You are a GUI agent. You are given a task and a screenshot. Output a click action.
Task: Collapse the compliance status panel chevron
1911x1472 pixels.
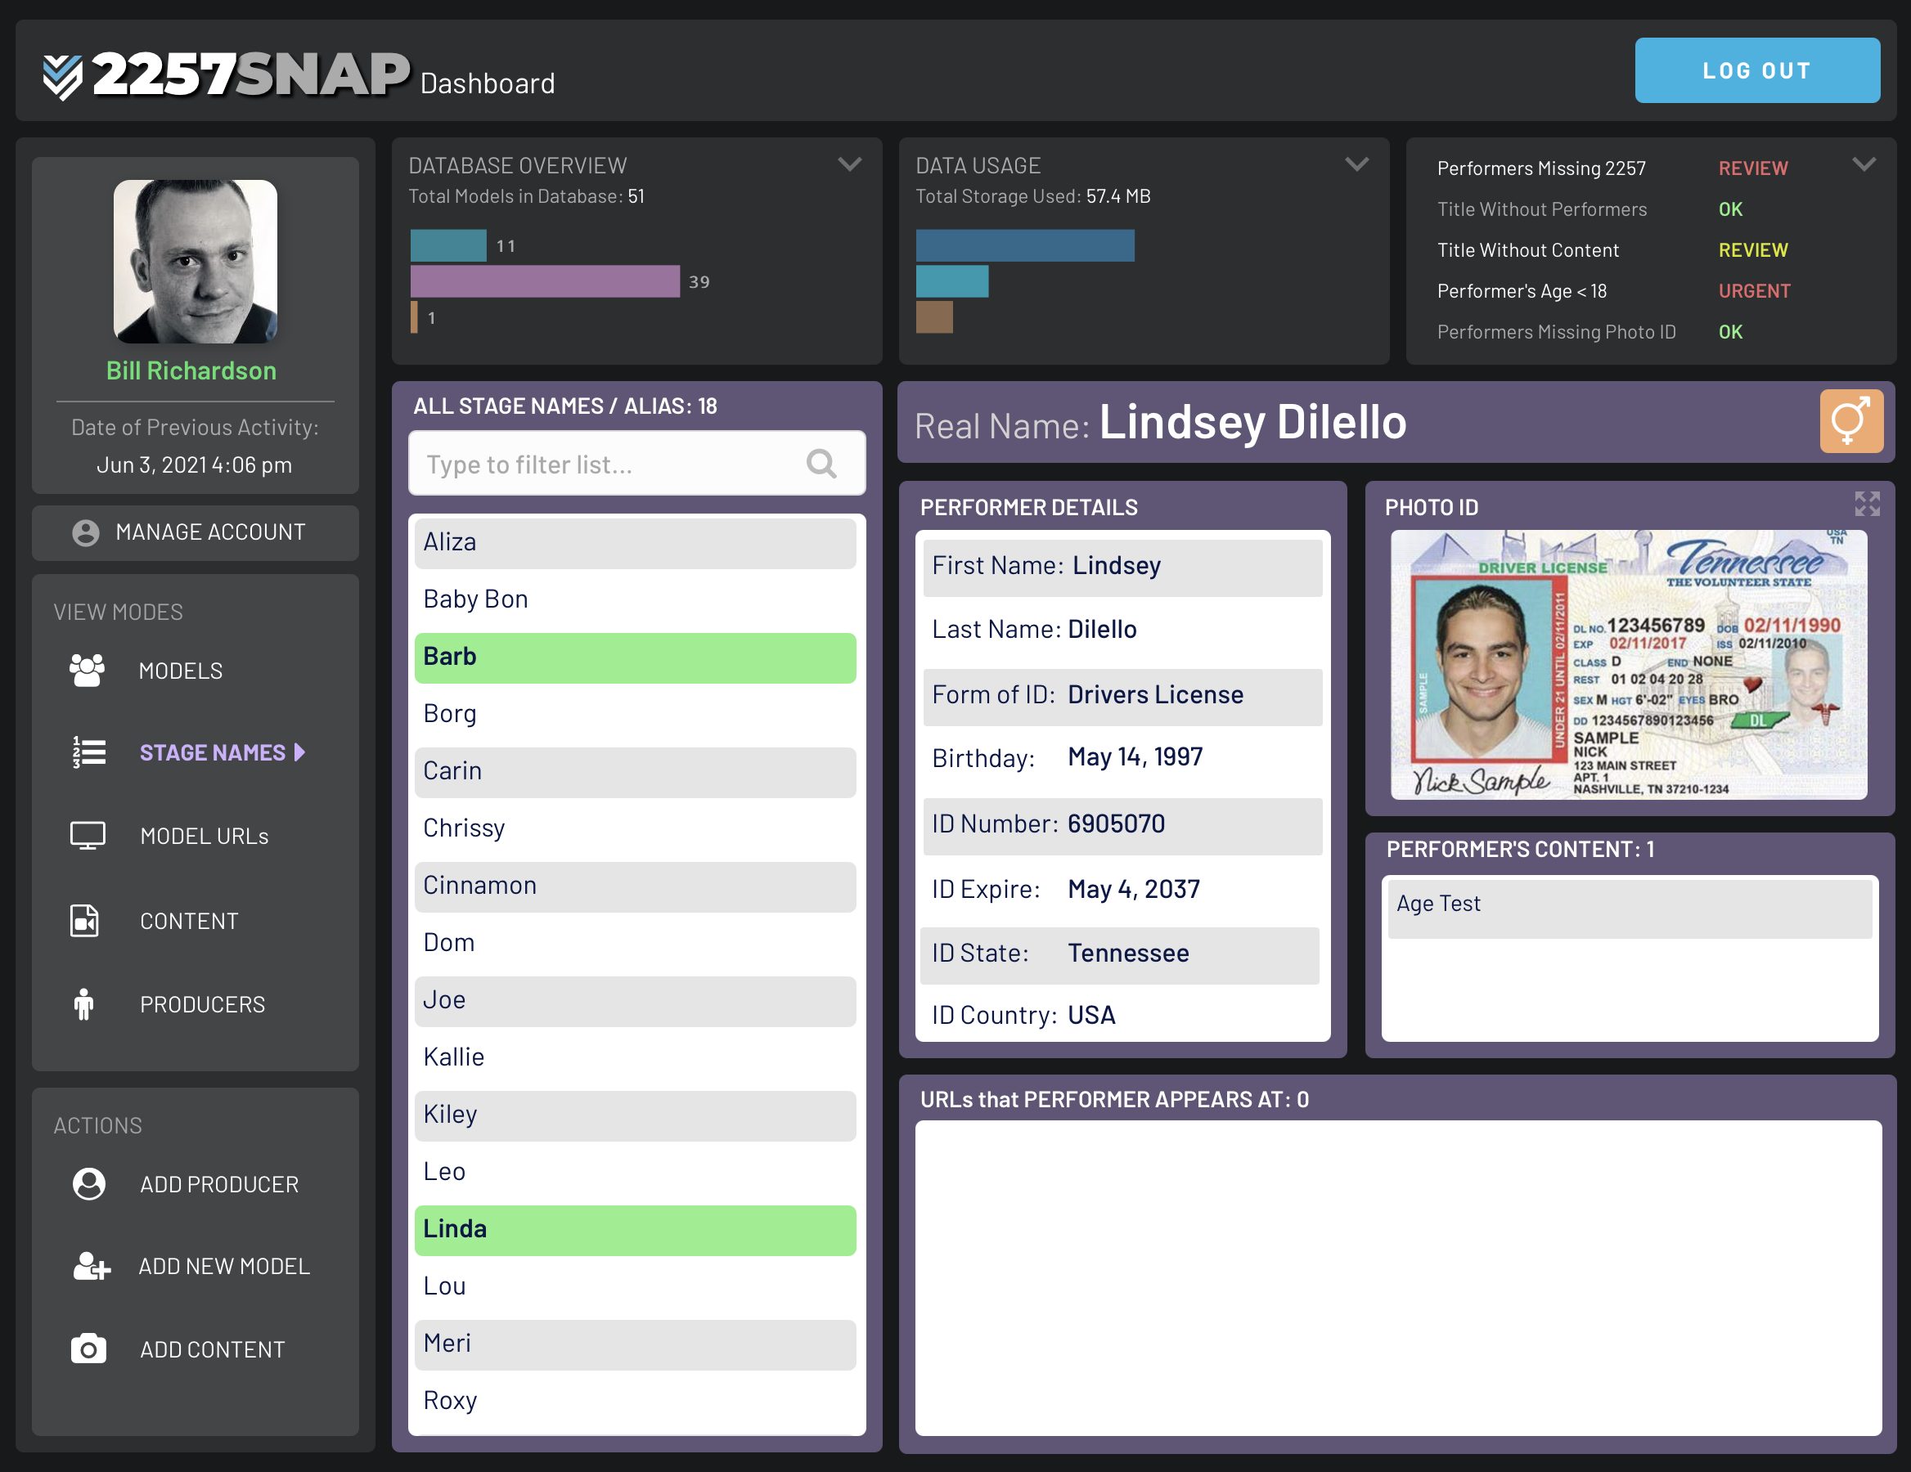click(1864, 164)
